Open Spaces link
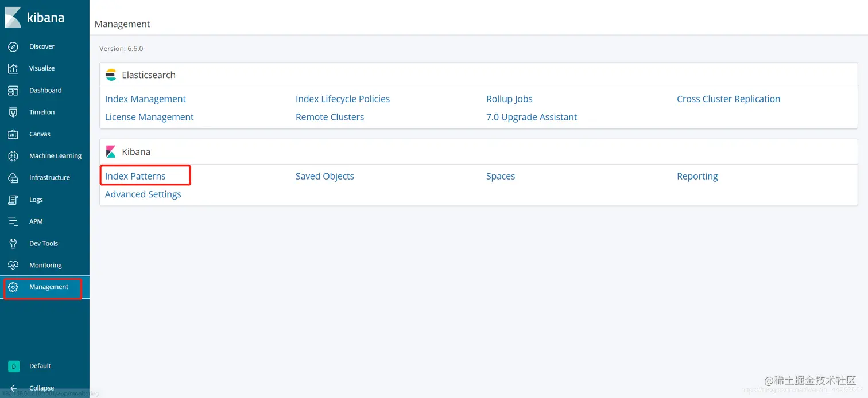Screen dimensions: 868x398 [501, 176]
